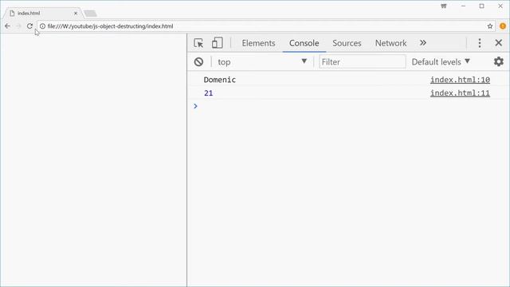Click the profile icon in title bar
This screenshot has height=287, width=510.
click(x=444, y=6)
